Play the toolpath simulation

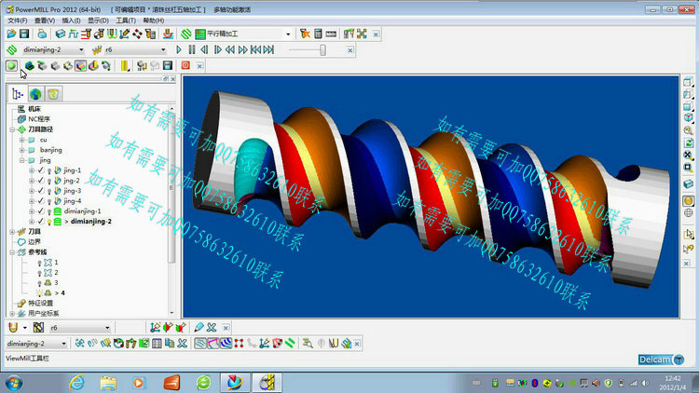(x=179, y=50)
